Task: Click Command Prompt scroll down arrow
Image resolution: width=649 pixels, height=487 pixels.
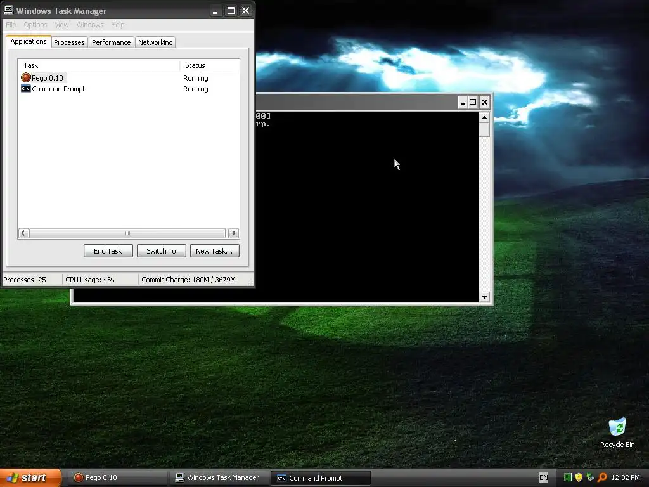Action: [484, 297]
